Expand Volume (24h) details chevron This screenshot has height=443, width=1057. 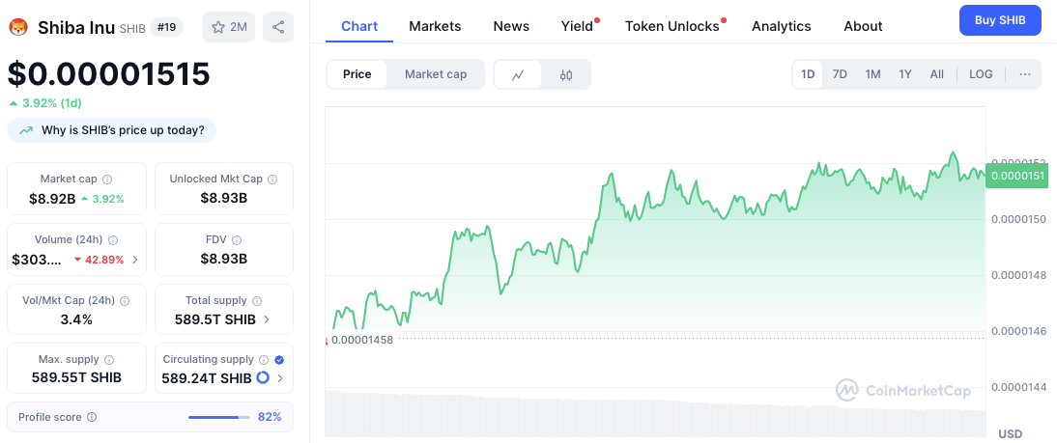click(135, 260)
